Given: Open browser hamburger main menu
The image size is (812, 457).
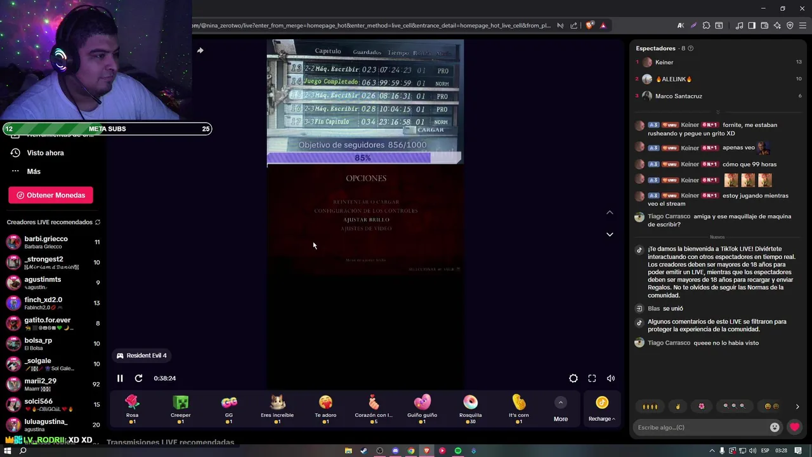Looking at the screenshot, I should (802, 25).
